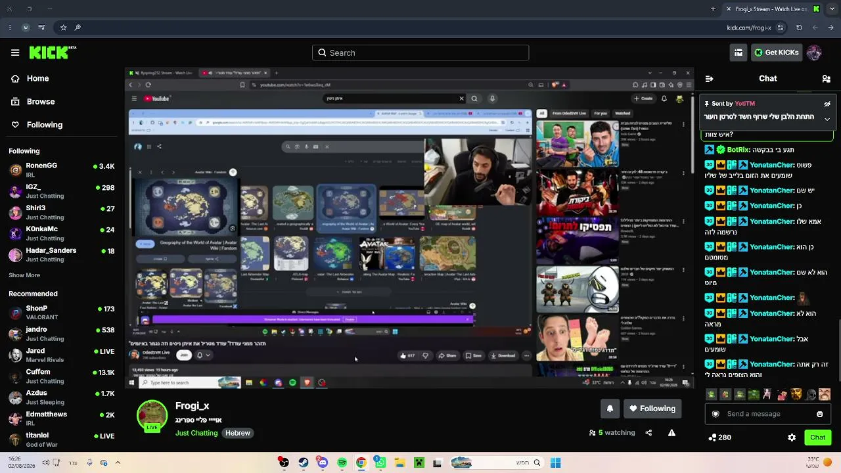Send message with green Chat button

[818, 438]
